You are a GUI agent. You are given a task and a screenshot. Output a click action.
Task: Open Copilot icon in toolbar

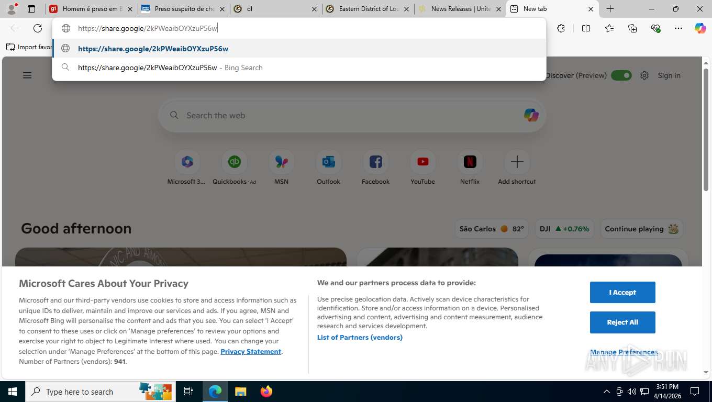[700, 28]
